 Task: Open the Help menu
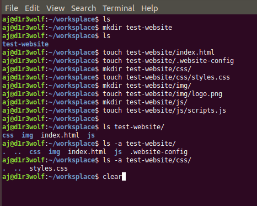click(x=149, y=8)
